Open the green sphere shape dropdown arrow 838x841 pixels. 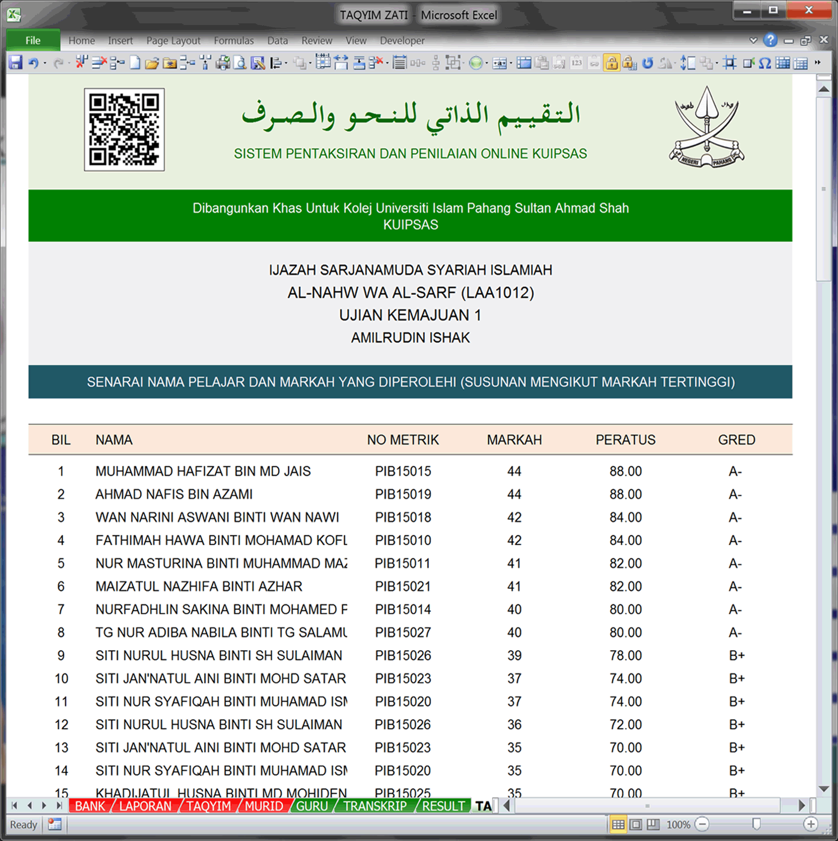(x=487, y=63)
